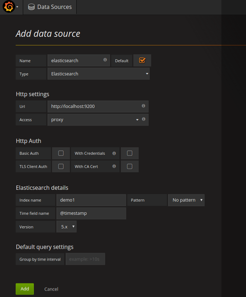246x297 pixels.
Task: Click the Http Auth section heading
Action: (x=29, y=141)
